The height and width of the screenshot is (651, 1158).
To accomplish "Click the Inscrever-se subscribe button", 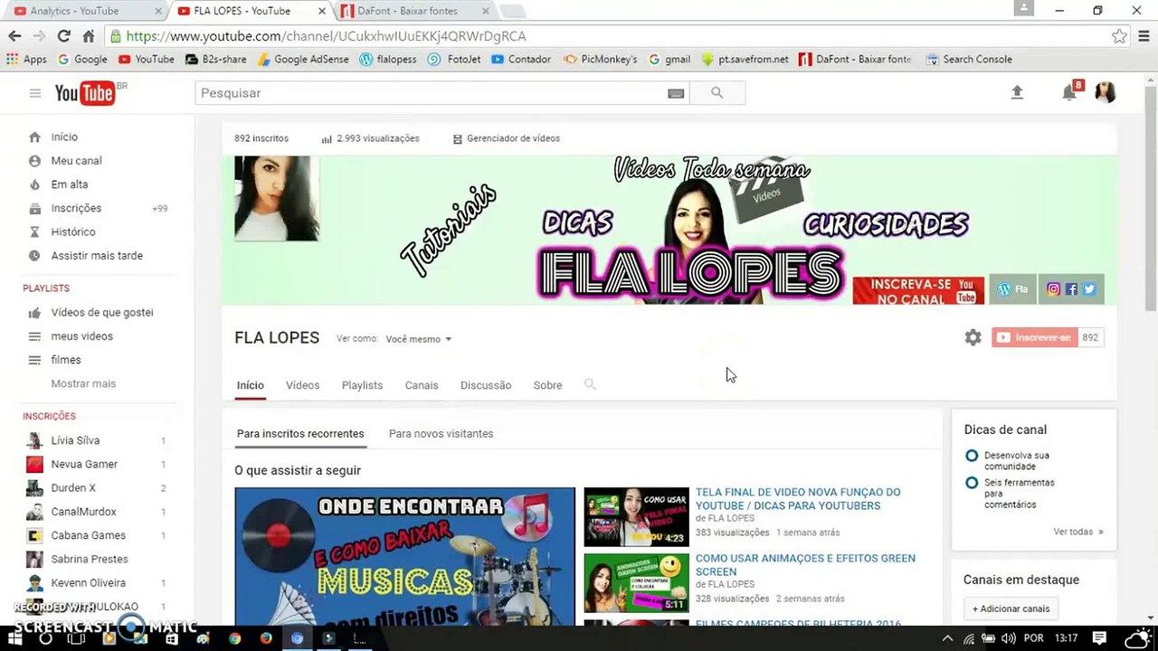I will click(1035, 337).
